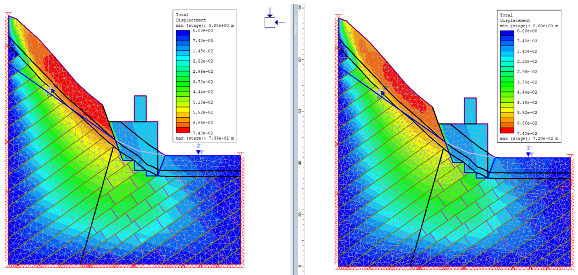Click piezometric arrow marker on left slope

click(52, 89)
